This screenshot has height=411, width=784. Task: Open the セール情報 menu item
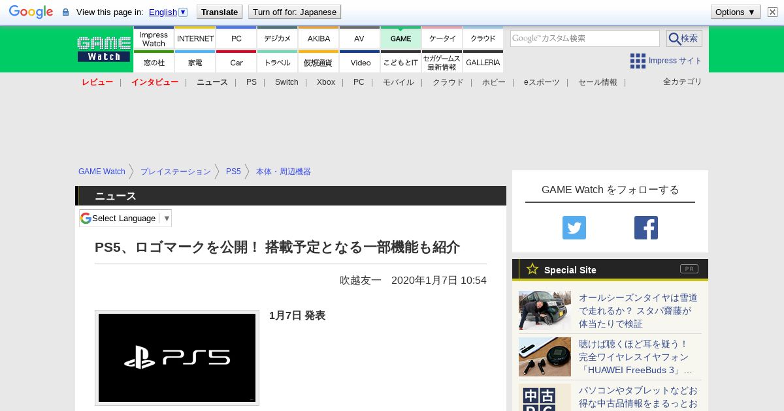[598, 82]
